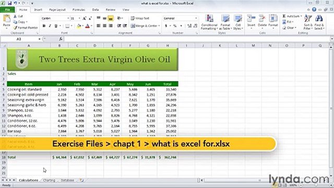This screenshot has width=334, height=188.
Task: Switch to the Formulas tab
Action: pyautogui.click(x=79, y=9)
